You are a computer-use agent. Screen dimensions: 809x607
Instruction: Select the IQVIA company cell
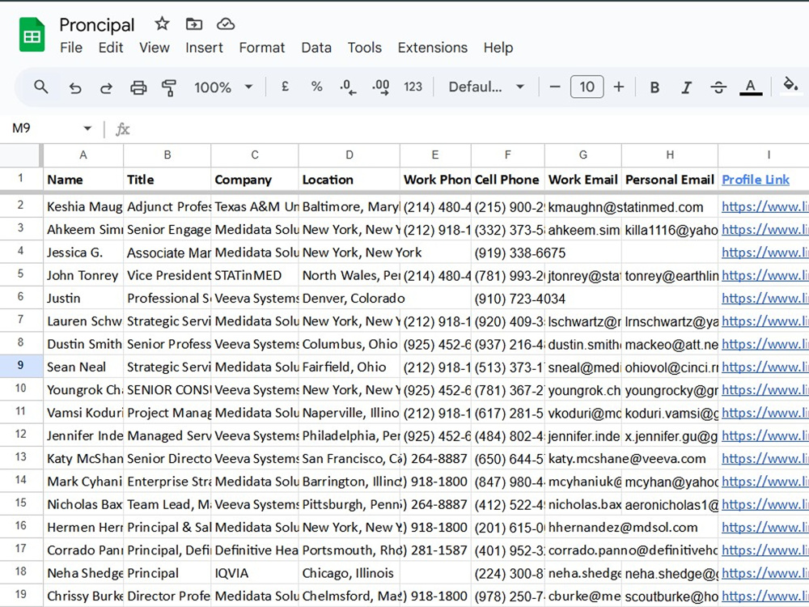[254, 573]
